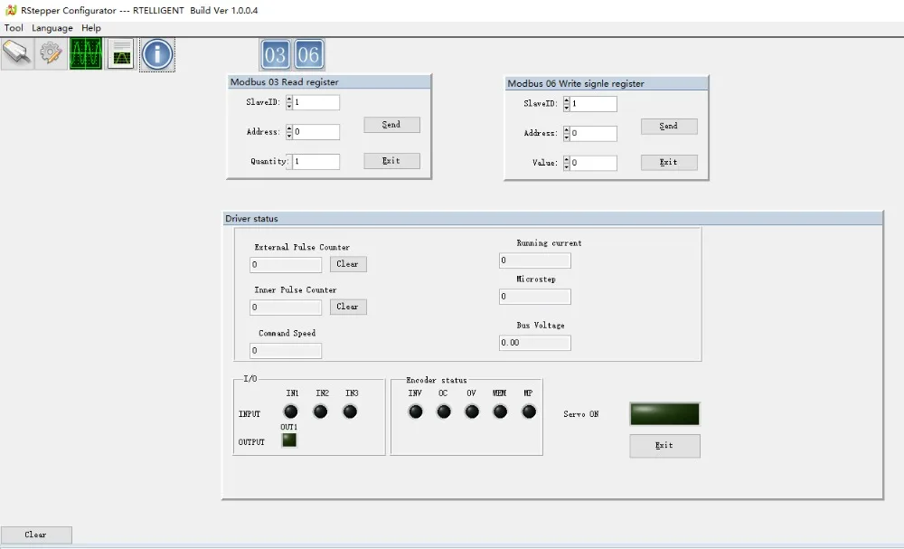The width and height of the screenshot is (904, 549).
Task: Clear the External Pulse Counter
Action: click(348, 264)
